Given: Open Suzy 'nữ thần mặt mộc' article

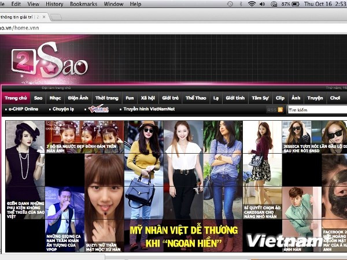Looking at the screenshot, I should 104,203.
